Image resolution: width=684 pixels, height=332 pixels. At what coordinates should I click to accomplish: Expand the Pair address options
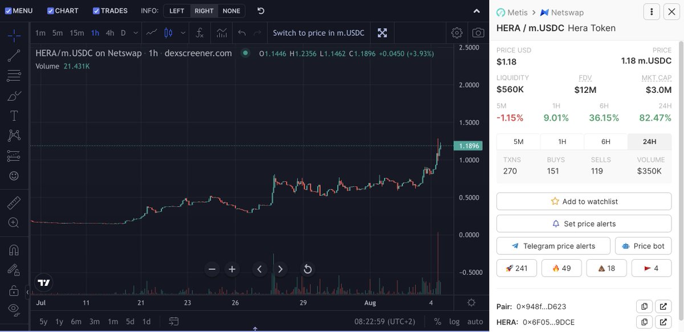663,306
